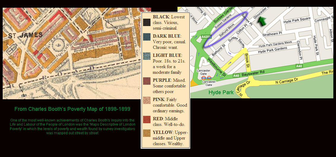
Task: Select the PINK legend swatch
Action: [147, 100]
